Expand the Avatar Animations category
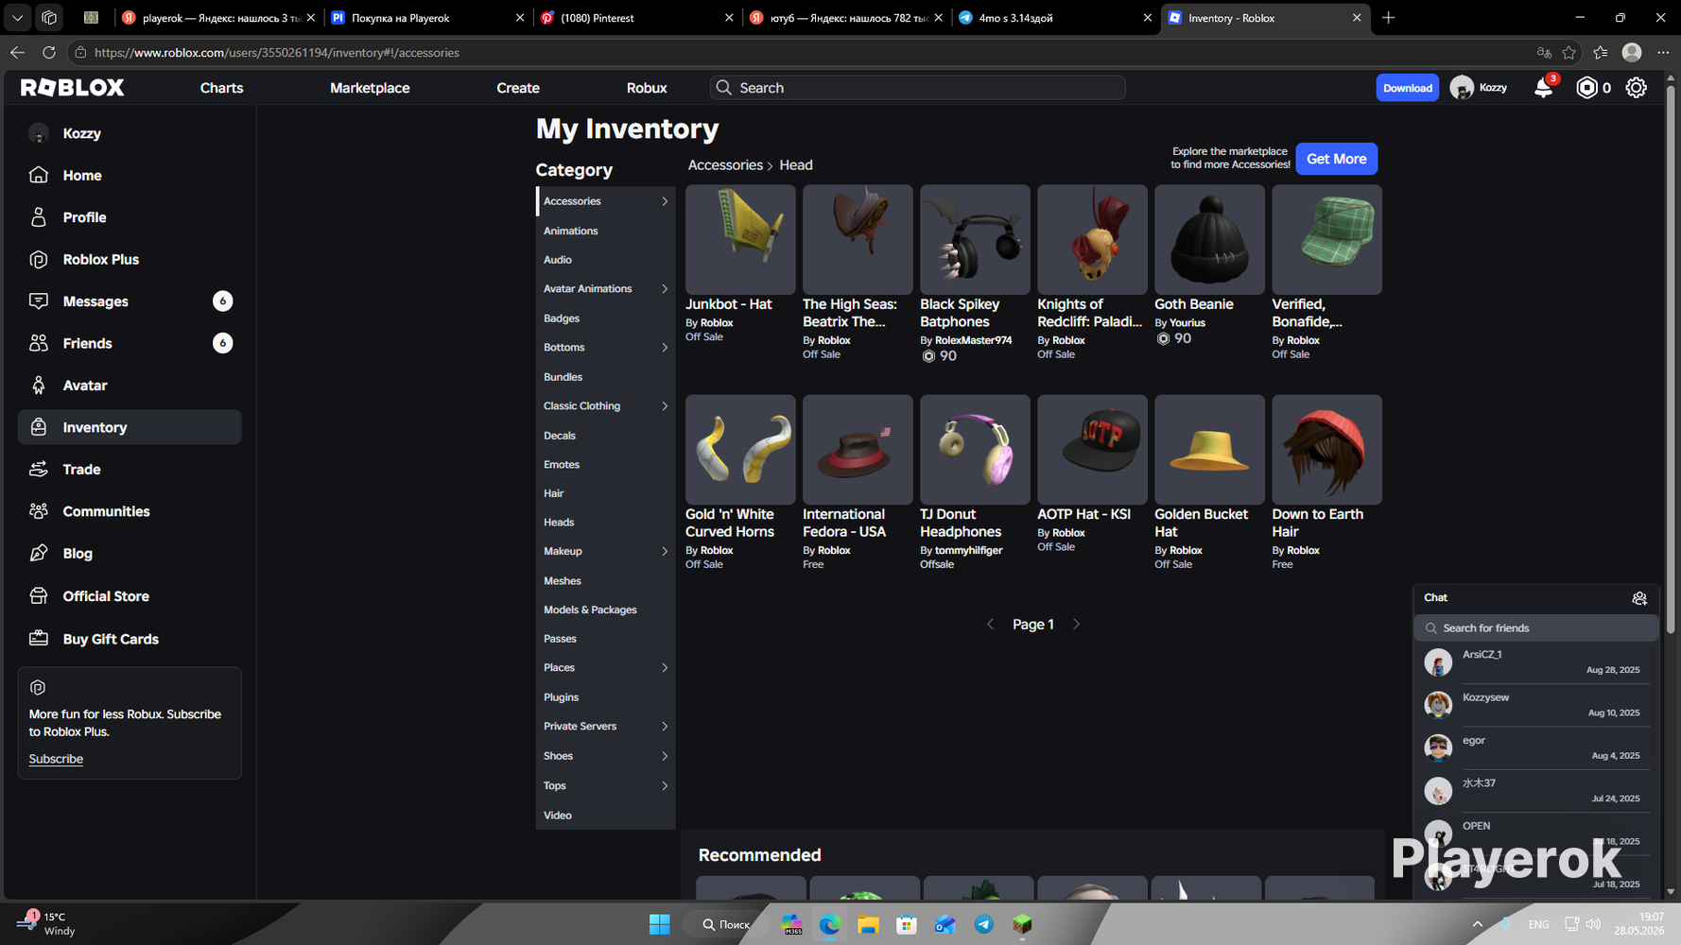 point(665,289)
